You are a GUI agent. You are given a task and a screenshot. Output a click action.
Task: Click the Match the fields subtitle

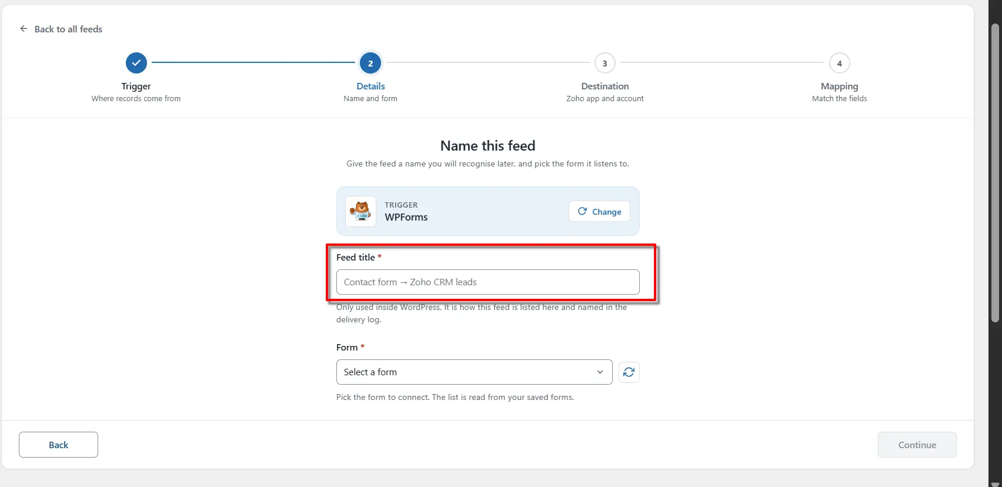[839, 98]
